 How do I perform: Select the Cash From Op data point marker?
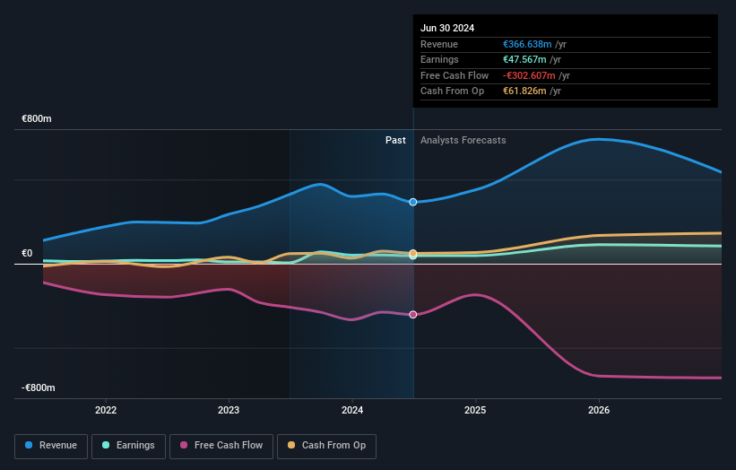[x=412, y=253]
